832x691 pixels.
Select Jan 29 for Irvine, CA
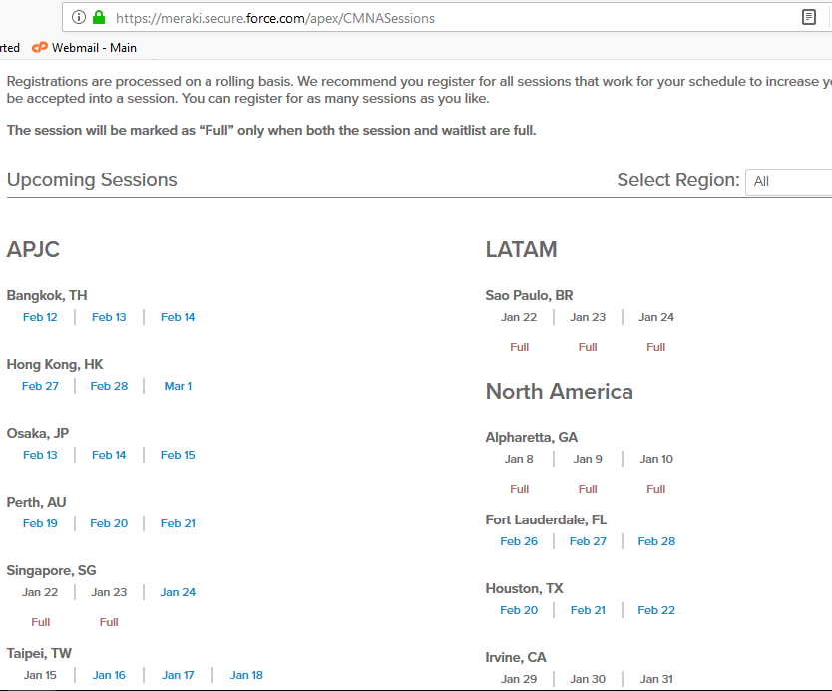click(x=519, y=678)
